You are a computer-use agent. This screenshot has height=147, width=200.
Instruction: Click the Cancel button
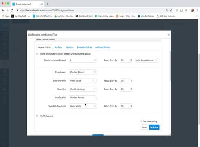(x=144, y=127)
